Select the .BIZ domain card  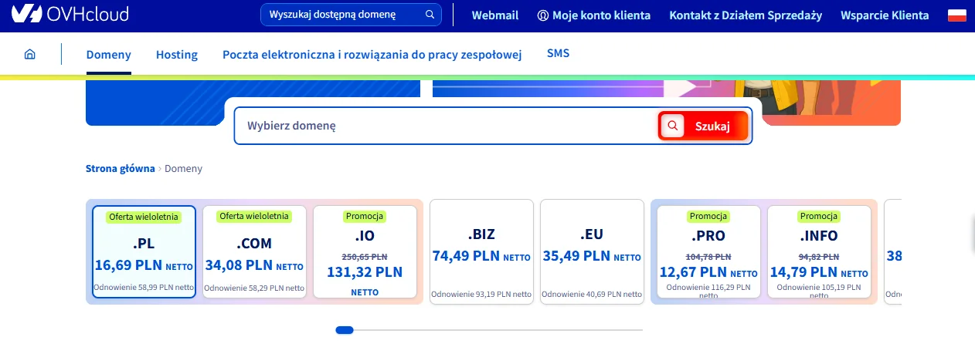pos(481,251)
